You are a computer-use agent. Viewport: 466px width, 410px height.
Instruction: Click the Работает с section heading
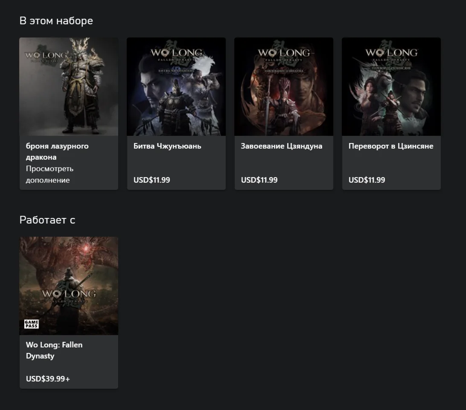tap(47, 220)
